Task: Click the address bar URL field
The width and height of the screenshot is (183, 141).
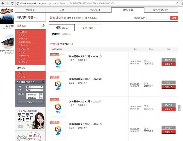Action: click(x=97, y=3)
